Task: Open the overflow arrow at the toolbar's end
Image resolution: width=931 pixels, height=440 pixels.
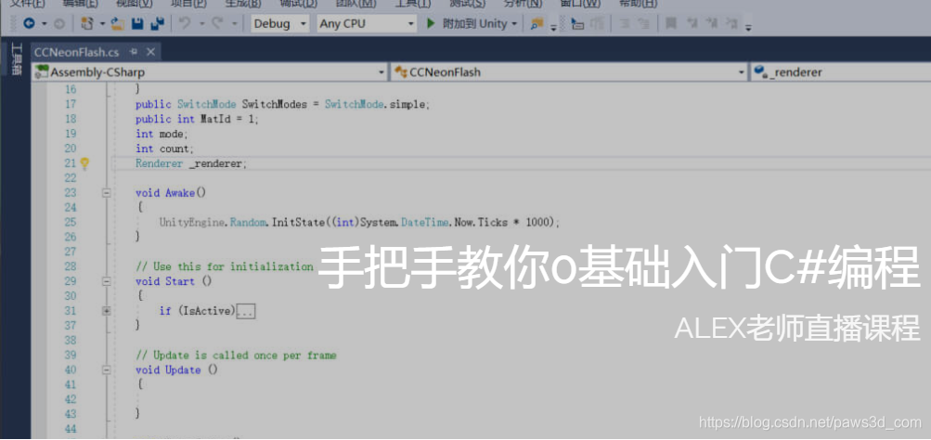Action: (x=748, y=27)
